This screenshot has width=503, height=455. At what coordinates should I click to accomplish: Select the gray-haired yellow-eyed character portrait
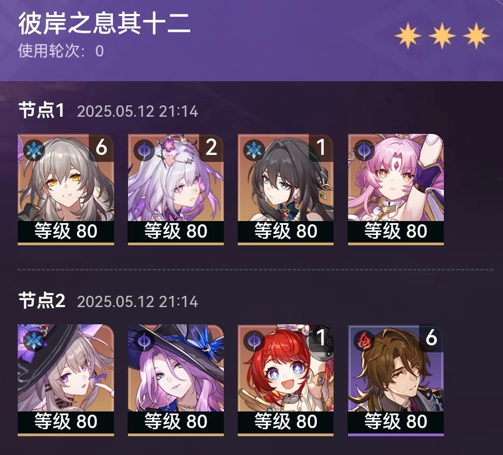[66, 189]
